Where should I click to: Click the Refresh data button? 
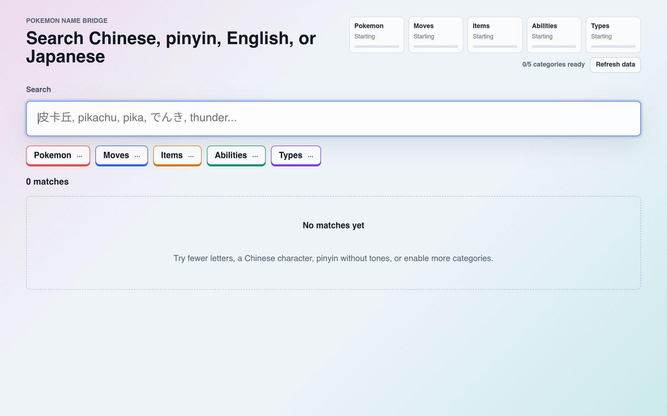tap(615, 65)
